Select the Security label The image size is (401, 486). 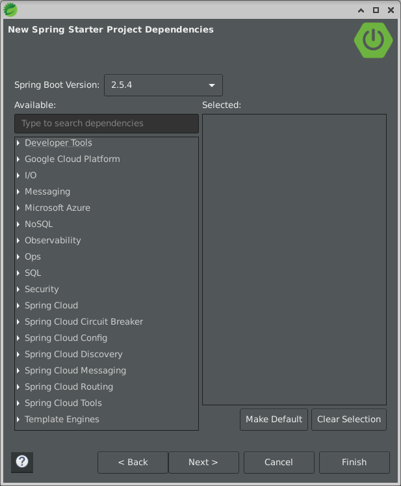[x=42, y=289]
